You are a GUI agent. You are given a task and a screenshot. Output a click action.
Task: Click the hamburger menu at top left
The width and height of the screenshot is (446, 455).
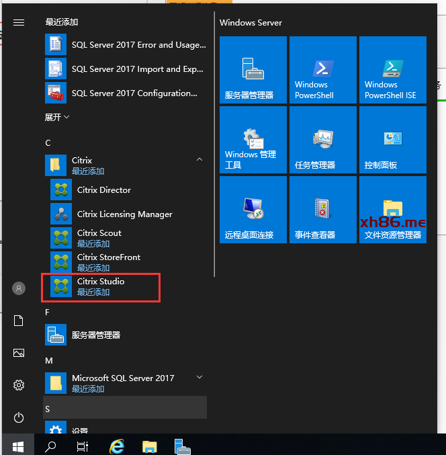pyautogui.click(x=19, y=23)
